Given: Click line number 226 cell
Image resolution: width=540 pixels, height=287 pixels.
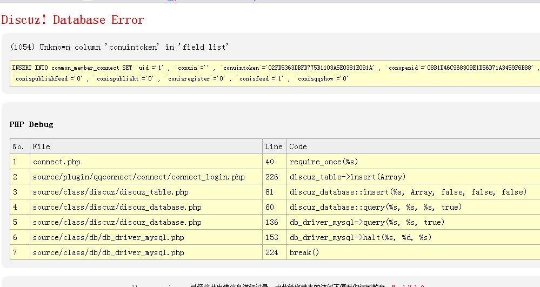Looking at the screenshot, I should pos(272,177).
